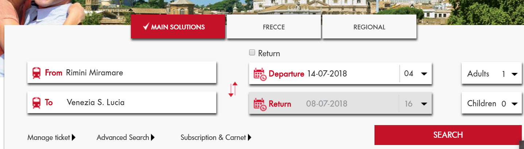
Task: Click the Departure date field 14-07-2018
Action: [327, 74]
